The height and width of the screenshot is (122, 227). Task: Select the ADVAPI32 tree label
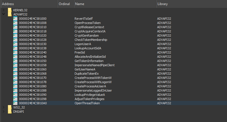pos(20,14)
